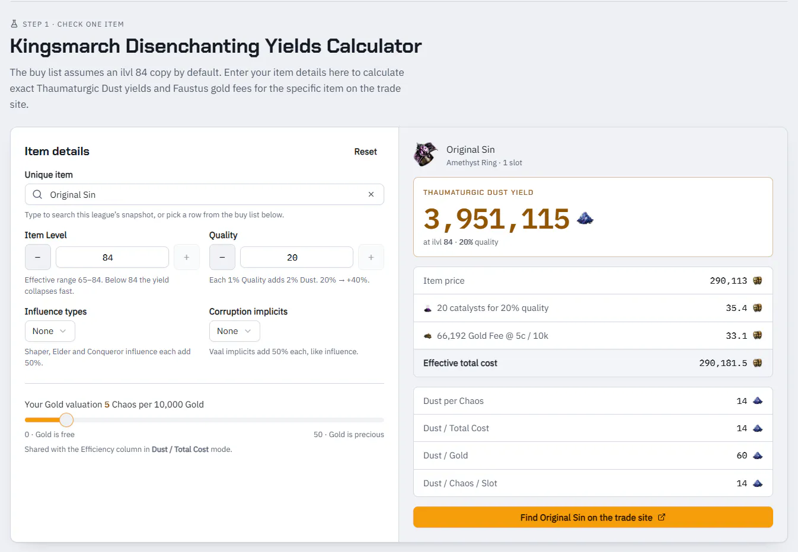This screenshot has height=552, width=798.
Task: Open the Corruption implicits dropdown
Action: tap(234, 331)
